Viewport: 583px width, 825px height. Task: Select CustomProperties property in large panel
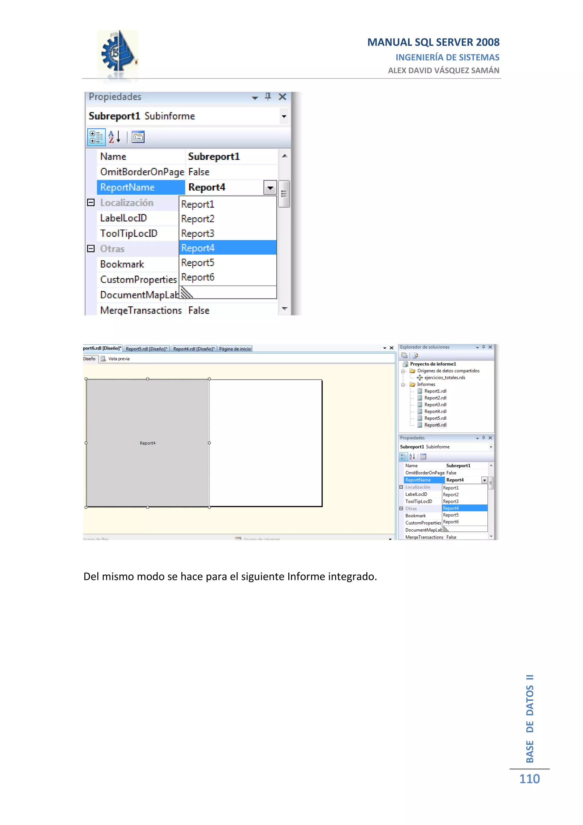138,279
